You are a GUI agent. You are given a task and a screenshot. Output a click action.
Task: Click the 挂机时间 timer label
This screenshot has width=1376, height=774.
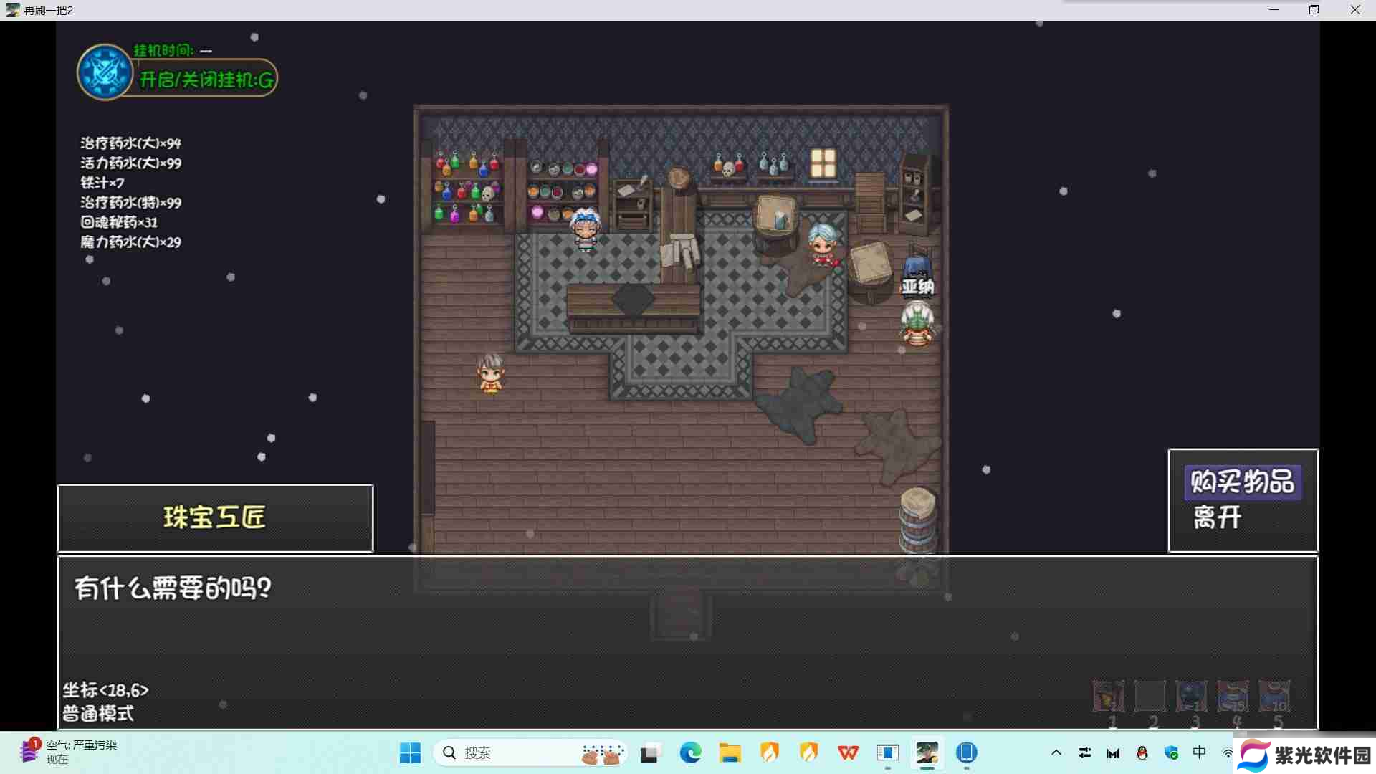[x=163, y=50]
